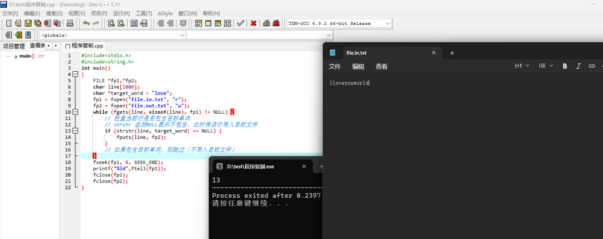This screenshot has height=239, width=603.
Task: Open profile analysis bar chart icon
Action: (x=266, y=23)
